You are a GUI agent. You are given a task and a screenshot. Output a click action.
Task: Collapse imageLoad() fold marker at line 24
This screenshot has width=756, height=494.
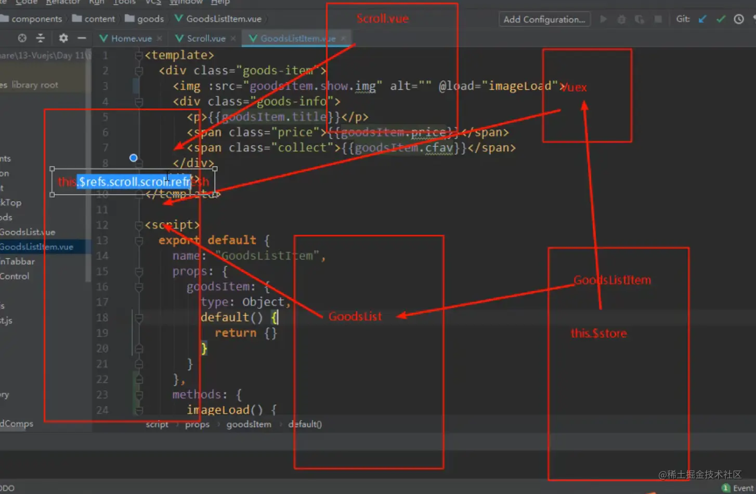(139, 410)
